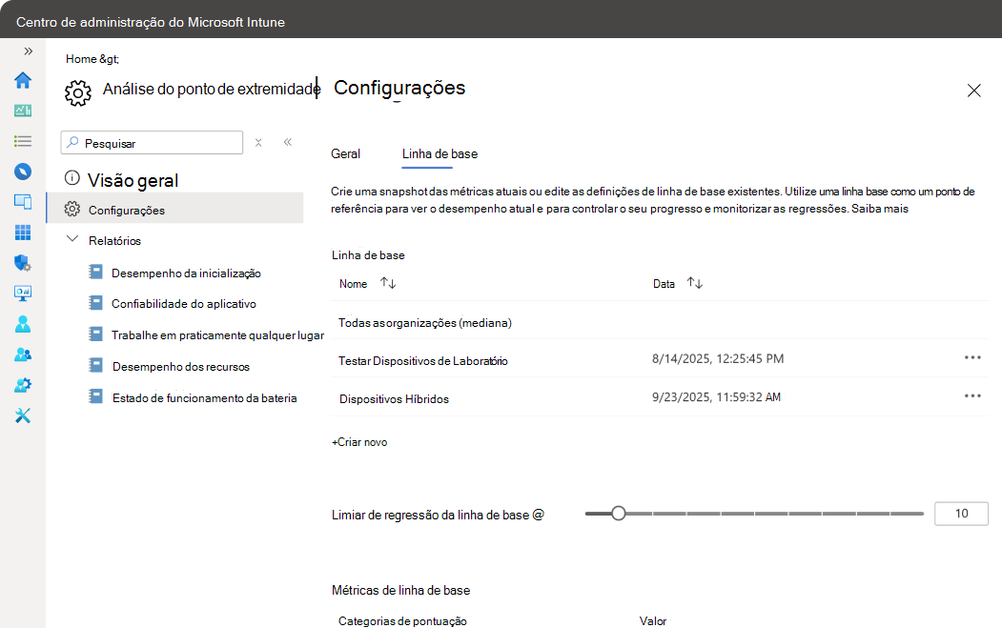1002x628 pixels.
Task: Click date 8/14/2025, 12:25:45 PM
Action: coord(718,359)
